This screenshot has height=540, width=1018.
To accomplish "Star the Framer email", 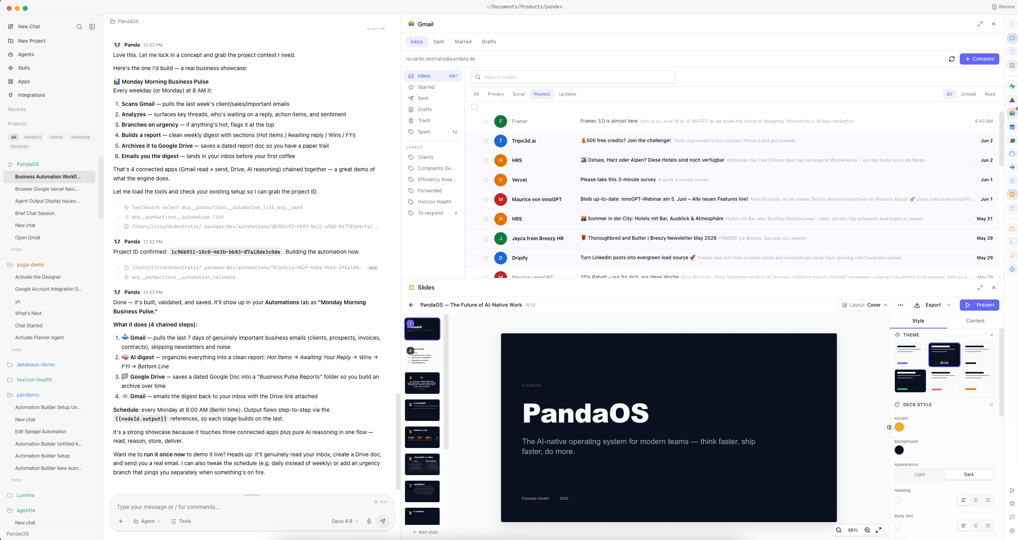I will tap(486, 121).
